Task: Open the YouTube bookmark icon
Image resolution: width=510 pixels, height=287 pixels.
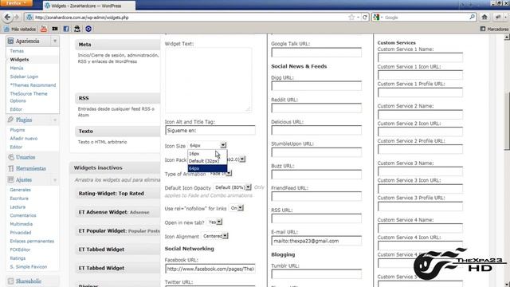Action: (44, 29)
